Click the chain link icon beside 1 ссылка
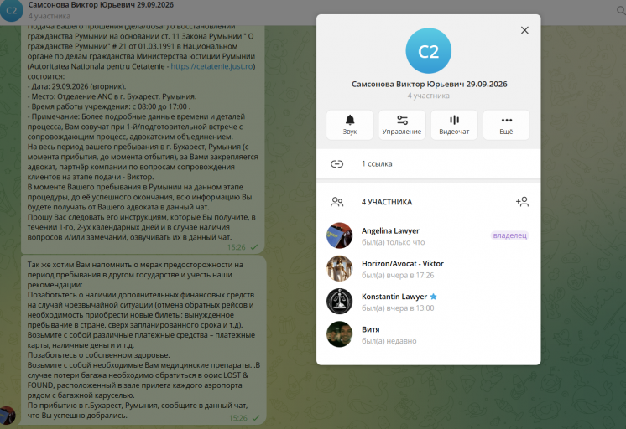 tap(337, 164)
